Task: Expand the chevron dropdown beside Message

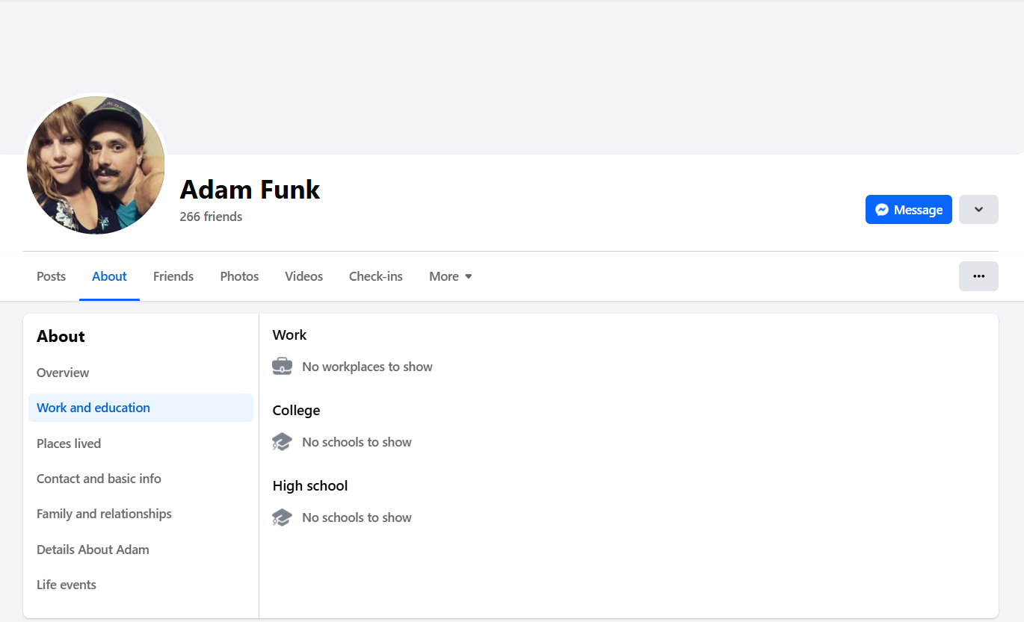Action: 978,210
